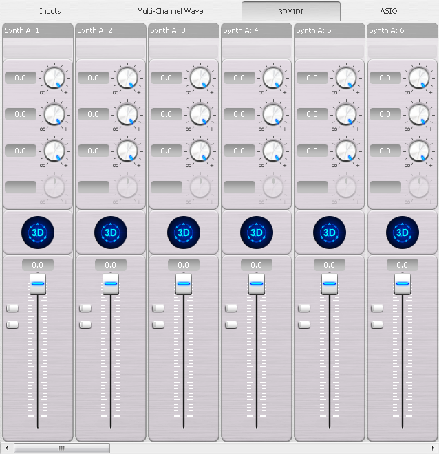Toggle upper small button on Synth A: 2 strip
439x454 pixels.
pyautogui.click(x=85, y=308)
